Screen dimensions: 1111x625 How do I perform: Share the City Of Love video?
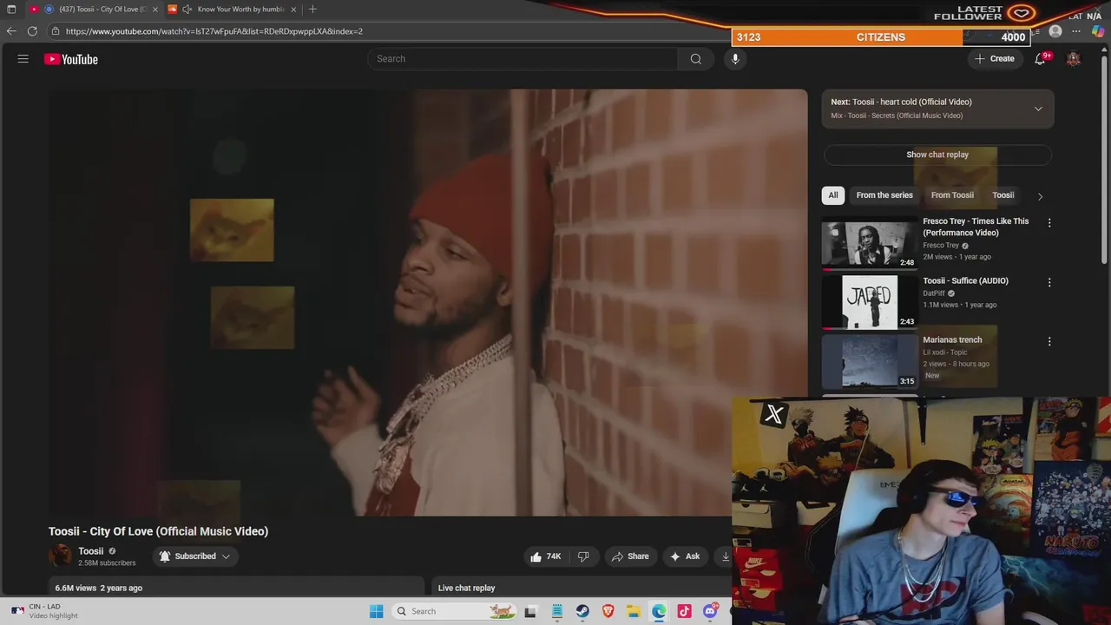630,556
